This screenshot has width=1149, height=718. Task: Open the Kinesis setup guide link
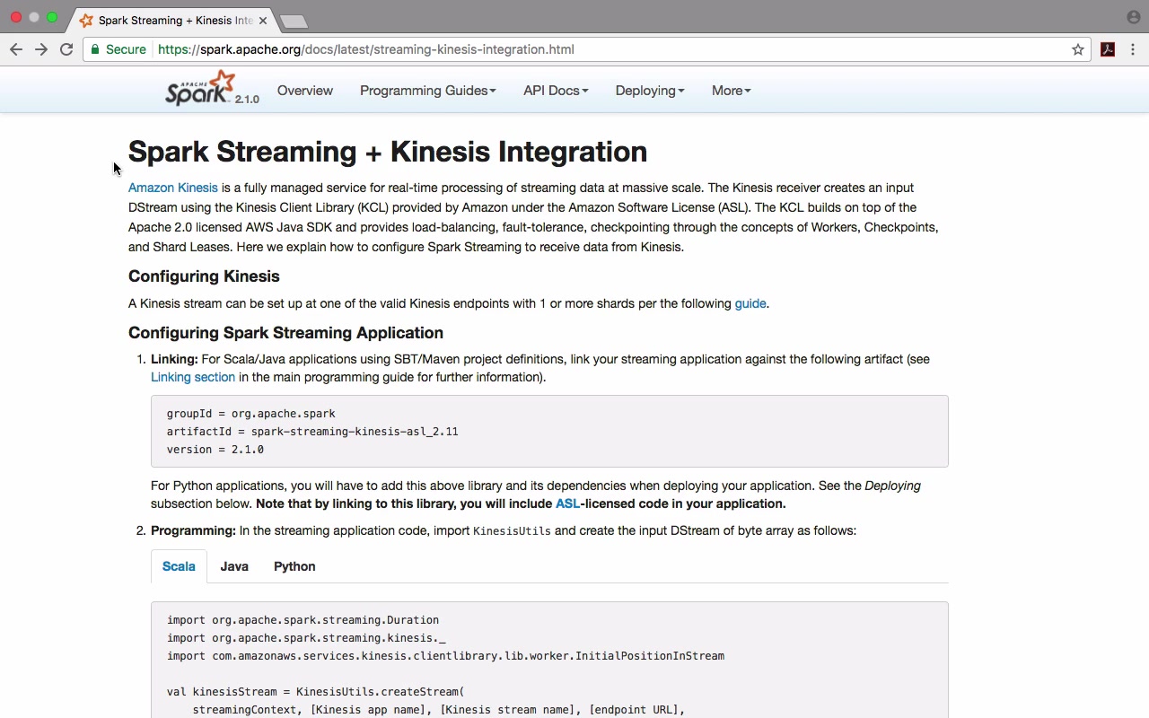point(750,303)
